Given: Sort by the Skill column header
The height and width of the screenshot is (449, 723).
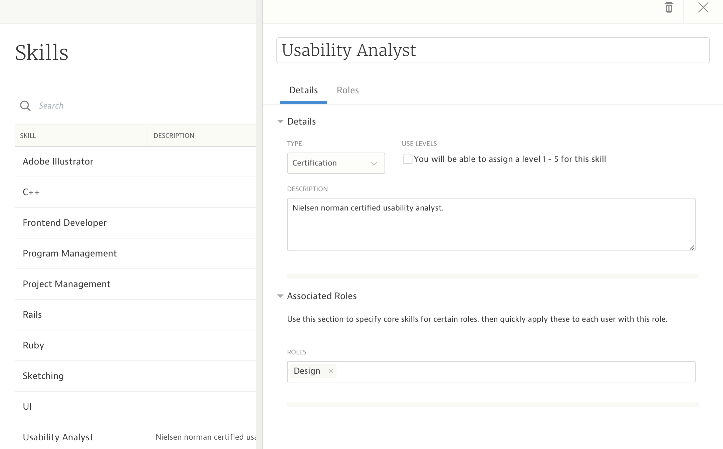Looking at the screenshot, I should [x=28, y=136].
